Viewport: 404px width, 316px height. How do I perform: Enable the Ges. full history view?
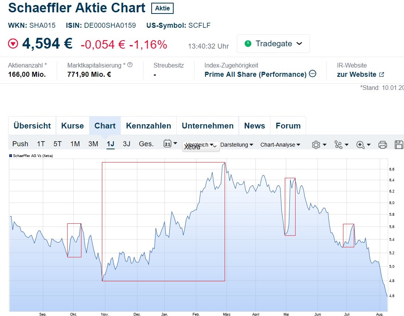click(146, 144)
